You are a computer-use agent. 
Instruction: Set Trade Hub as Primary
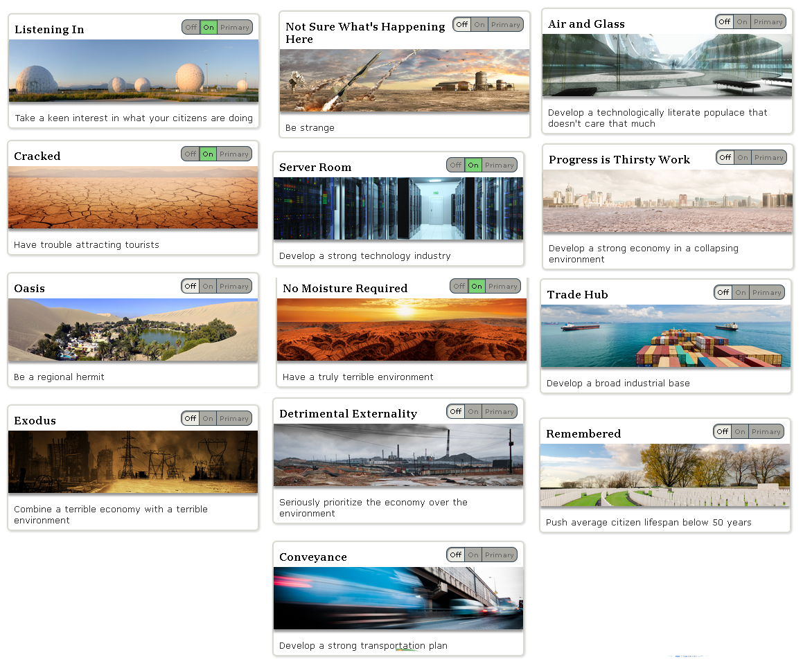pyautogui.click(x=767, y=292)
